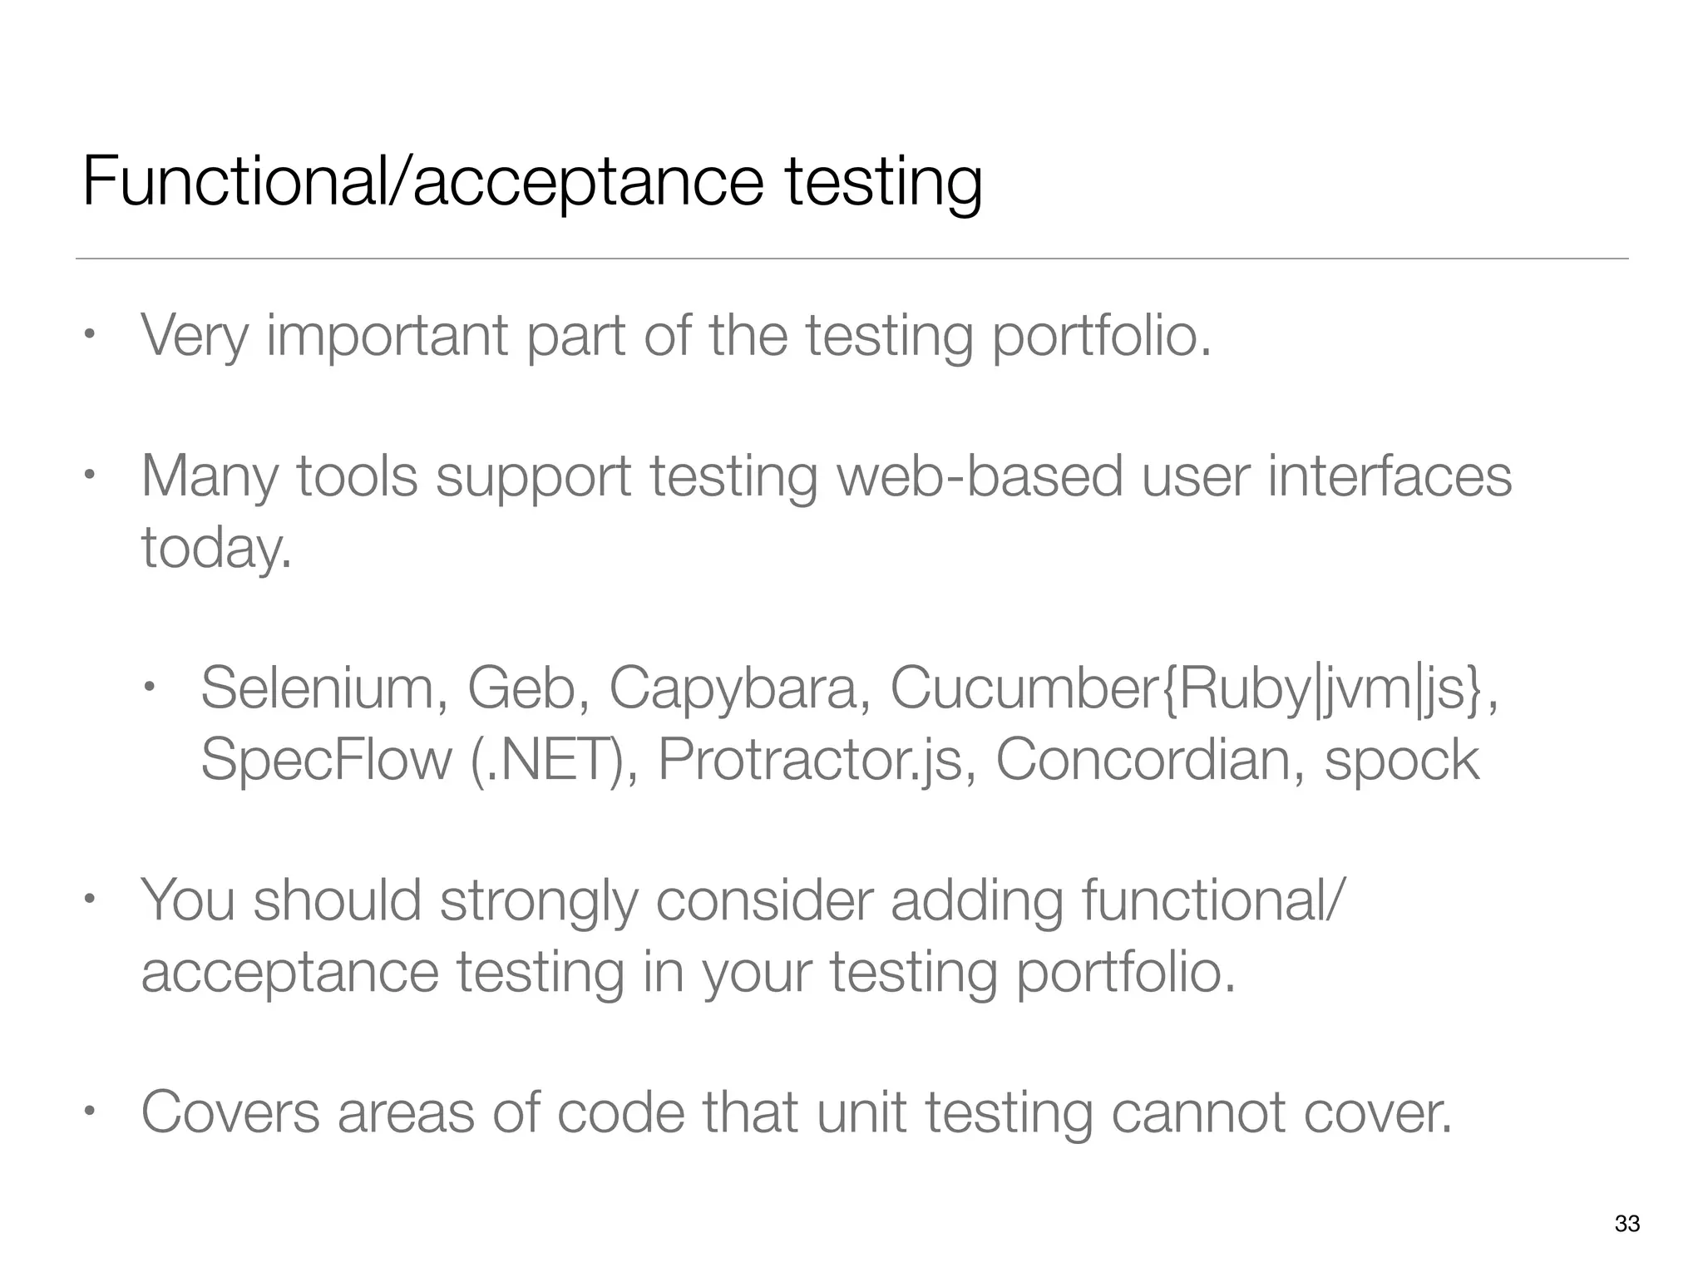Click the "You should strongly consider" line
Viewport: 1703px width, 1277px height.
[x=740, y=900]
